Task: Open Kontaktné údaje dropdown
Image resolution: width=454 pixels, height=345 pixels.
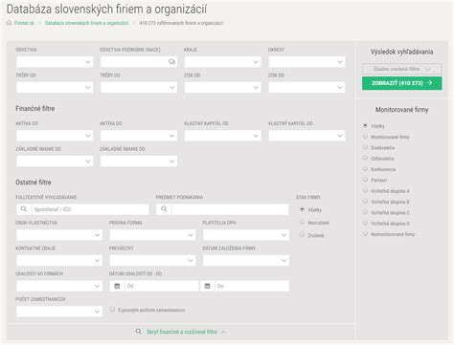Action: click(x=59, y=260)
